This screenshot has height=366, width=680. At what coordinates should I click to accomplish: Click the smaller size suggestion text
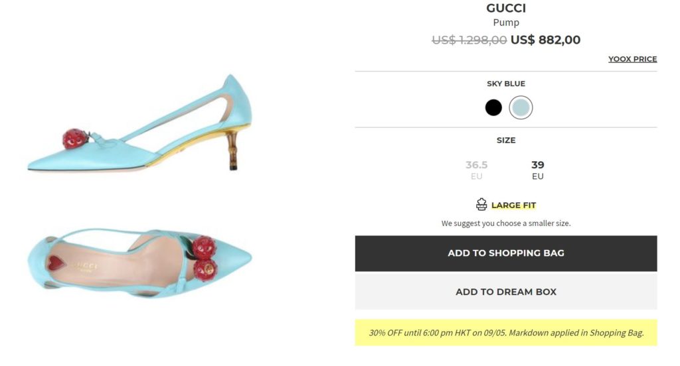506,223
